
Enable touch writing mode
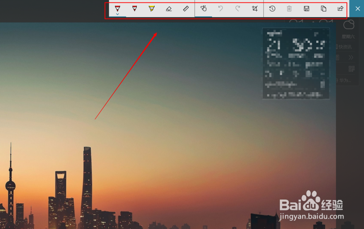coord(203,8)
